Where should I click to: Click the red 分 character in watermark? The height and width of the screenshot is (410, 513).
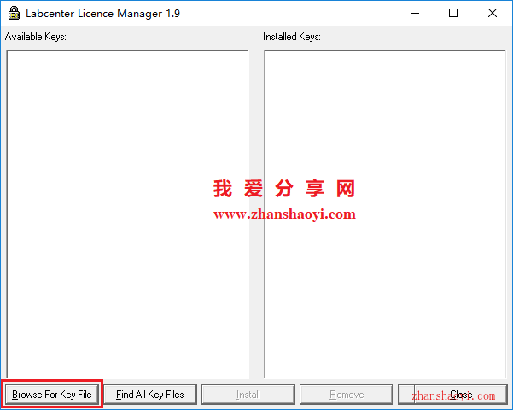[284, 189]
